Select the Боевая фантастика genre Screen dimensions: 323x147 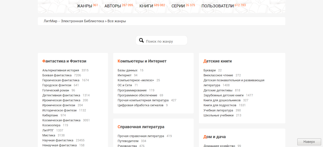click(x=57, y=75)
